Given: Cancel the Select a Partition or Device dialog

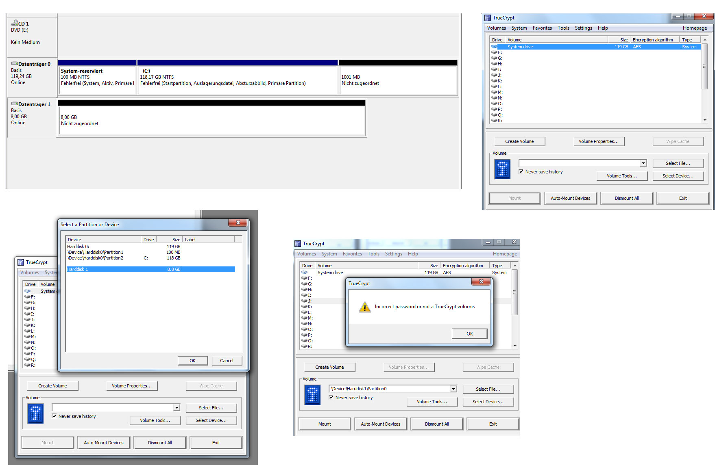Looking at the screenshot, I should point(227,361).
